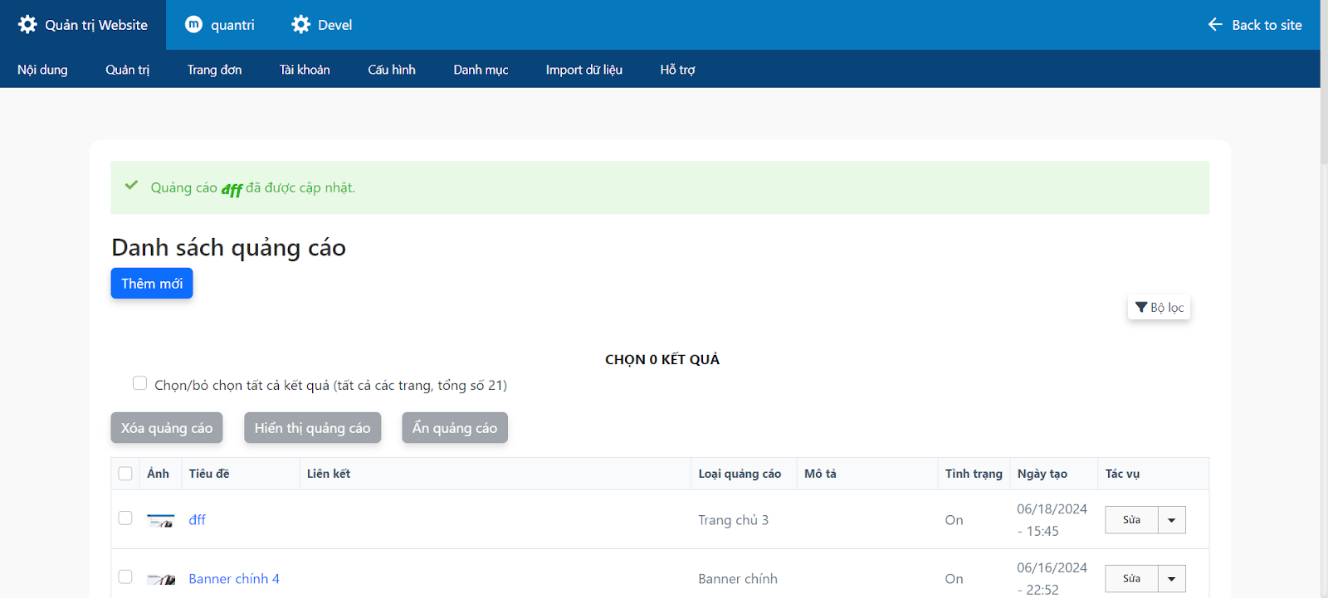The width and height of the screenshot is (1328, 598).
Task: Click the Thêm mới button
Action: [x=152, y=284]
